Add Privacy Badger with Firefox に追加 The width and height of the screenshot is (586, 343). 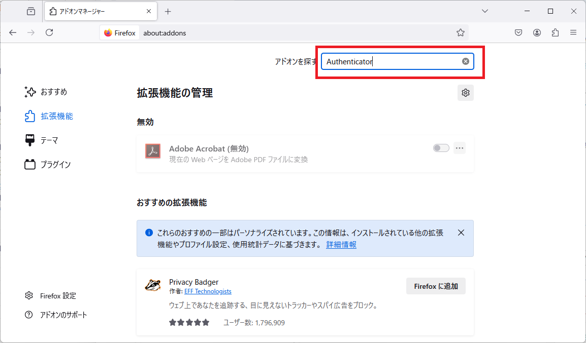(436, 286)
